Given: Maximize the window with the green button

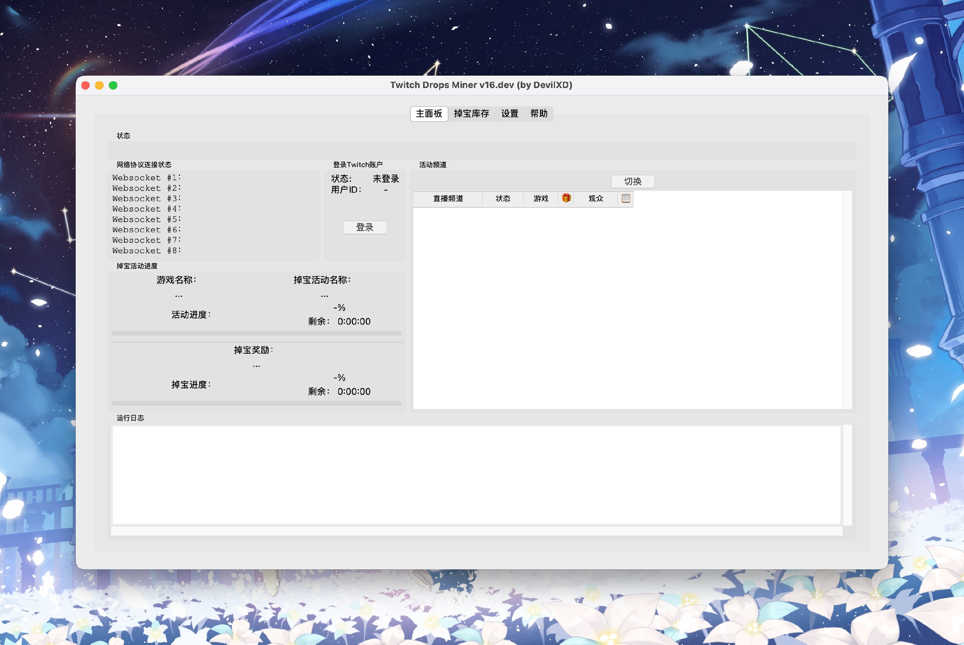Looking at the screenshot, I should pos(113,85).
